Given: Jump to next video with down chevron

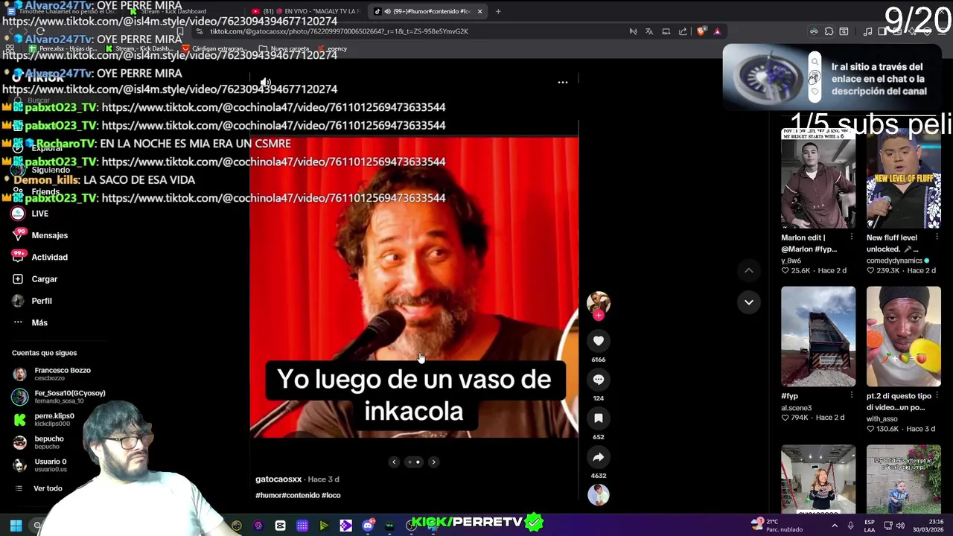Looking at the screenshot, I should (749, 302).
